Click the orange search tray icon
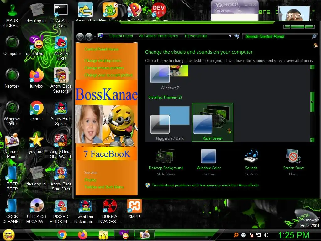The height and width of the screenshot is (241, 321). (x=236, y=235)
